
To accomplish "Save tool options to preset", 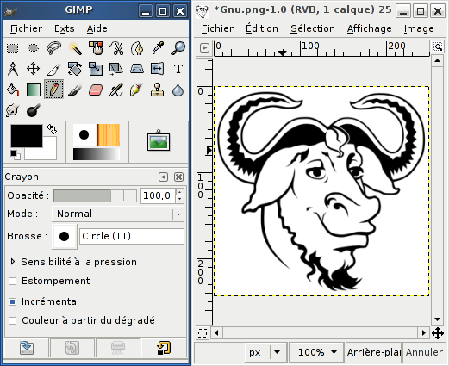I will coord(27,348).
